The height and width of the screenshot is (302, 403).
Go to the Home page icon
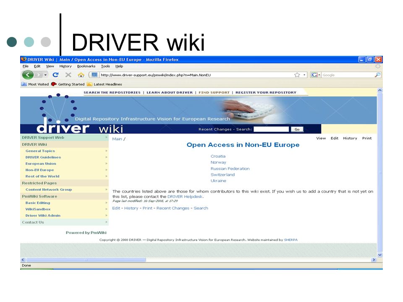coord(81,75)
